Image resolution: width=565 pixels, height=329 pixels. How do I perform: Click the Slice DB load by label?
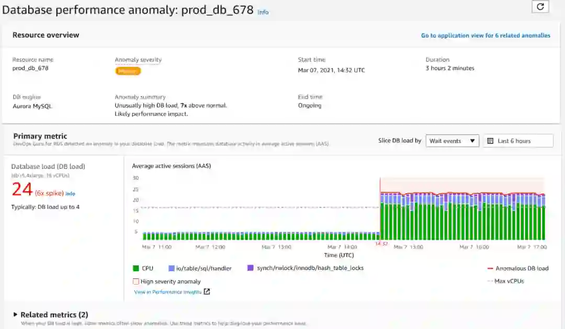(x=400, y=140)
